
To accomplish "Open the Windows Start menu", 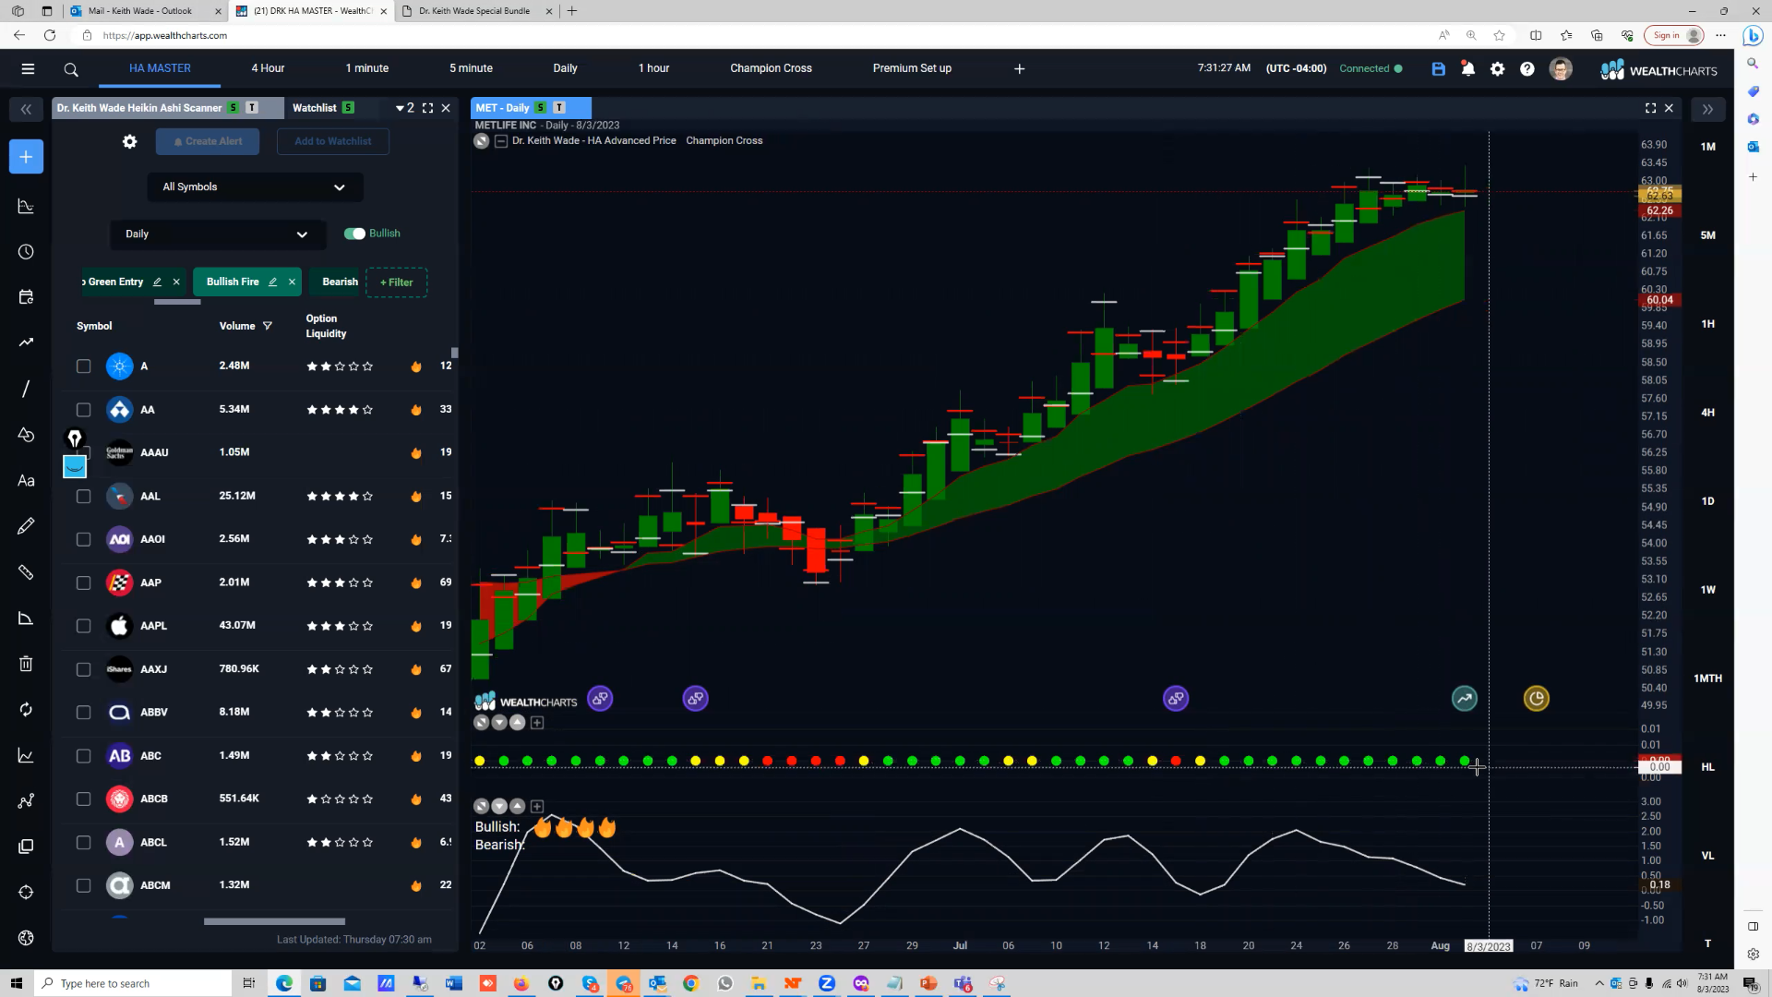I will point(16,983).
